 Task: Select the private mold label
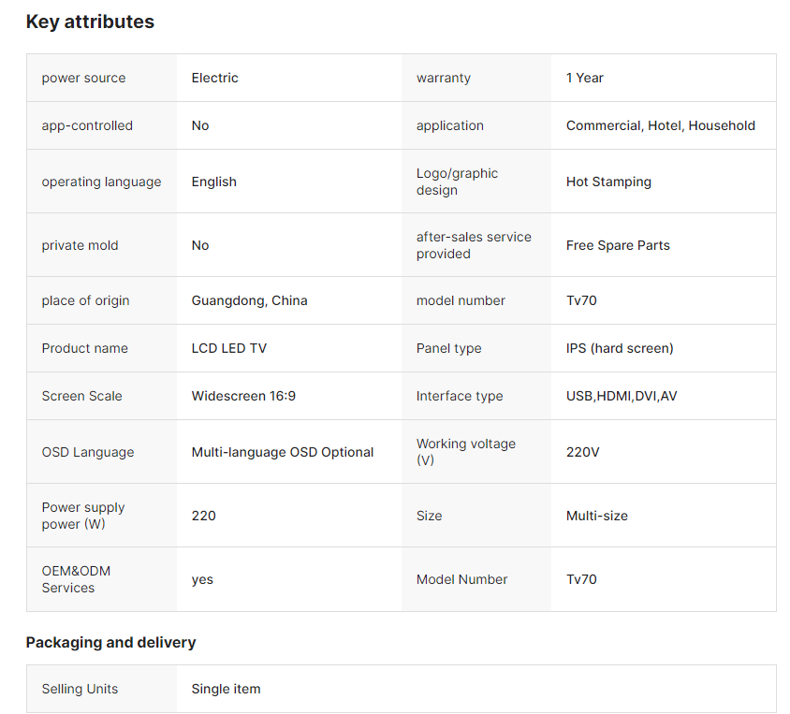click(80, 245)
